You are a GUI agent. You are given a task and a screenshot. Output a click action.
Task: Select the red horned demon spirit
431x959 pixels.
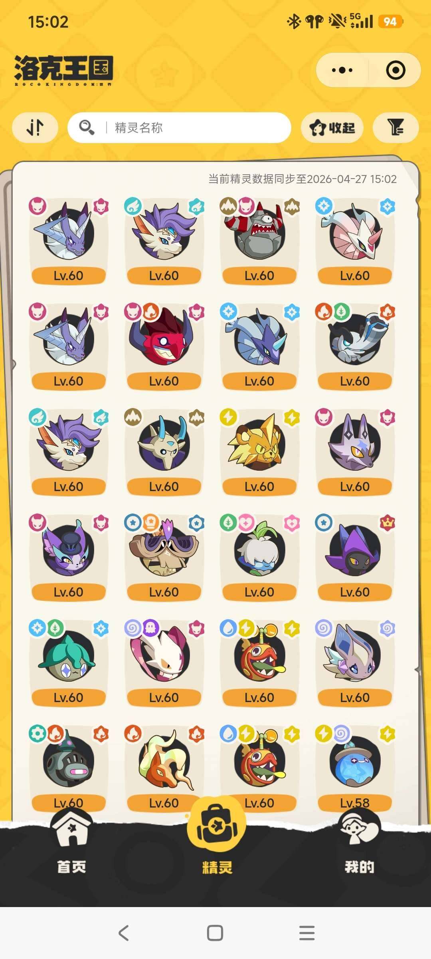(x=164, y=346)
